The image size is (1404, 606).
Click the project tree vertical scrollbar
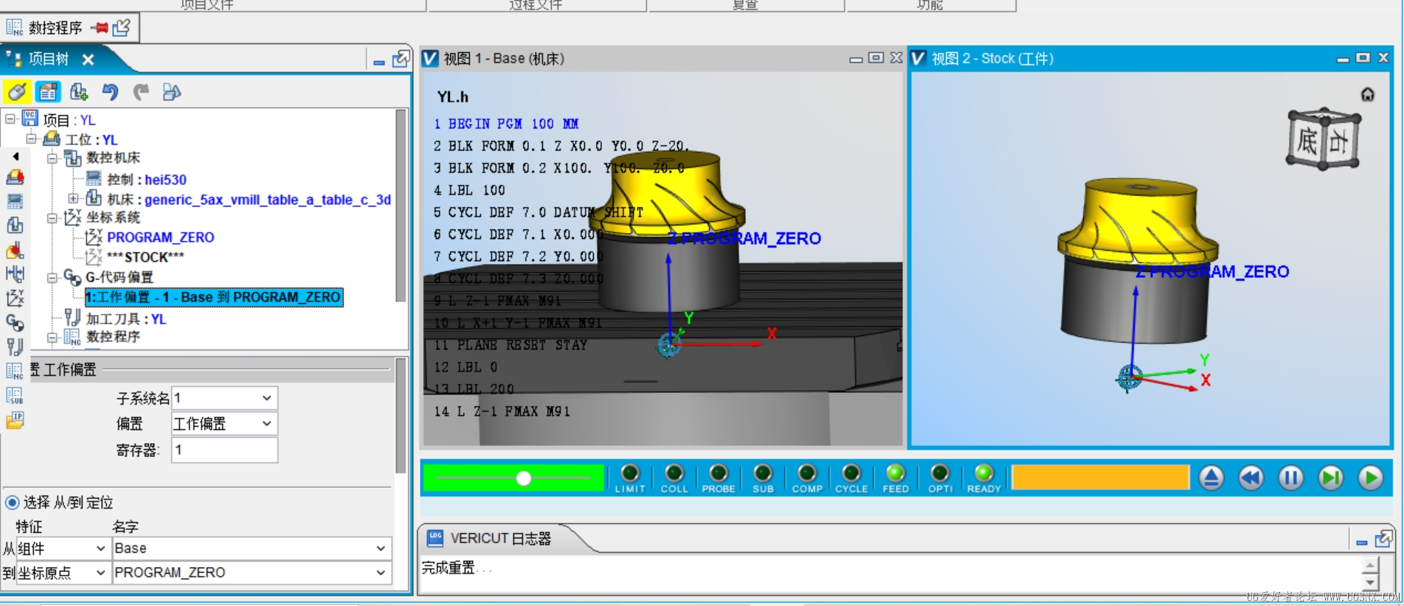point(401,206)
